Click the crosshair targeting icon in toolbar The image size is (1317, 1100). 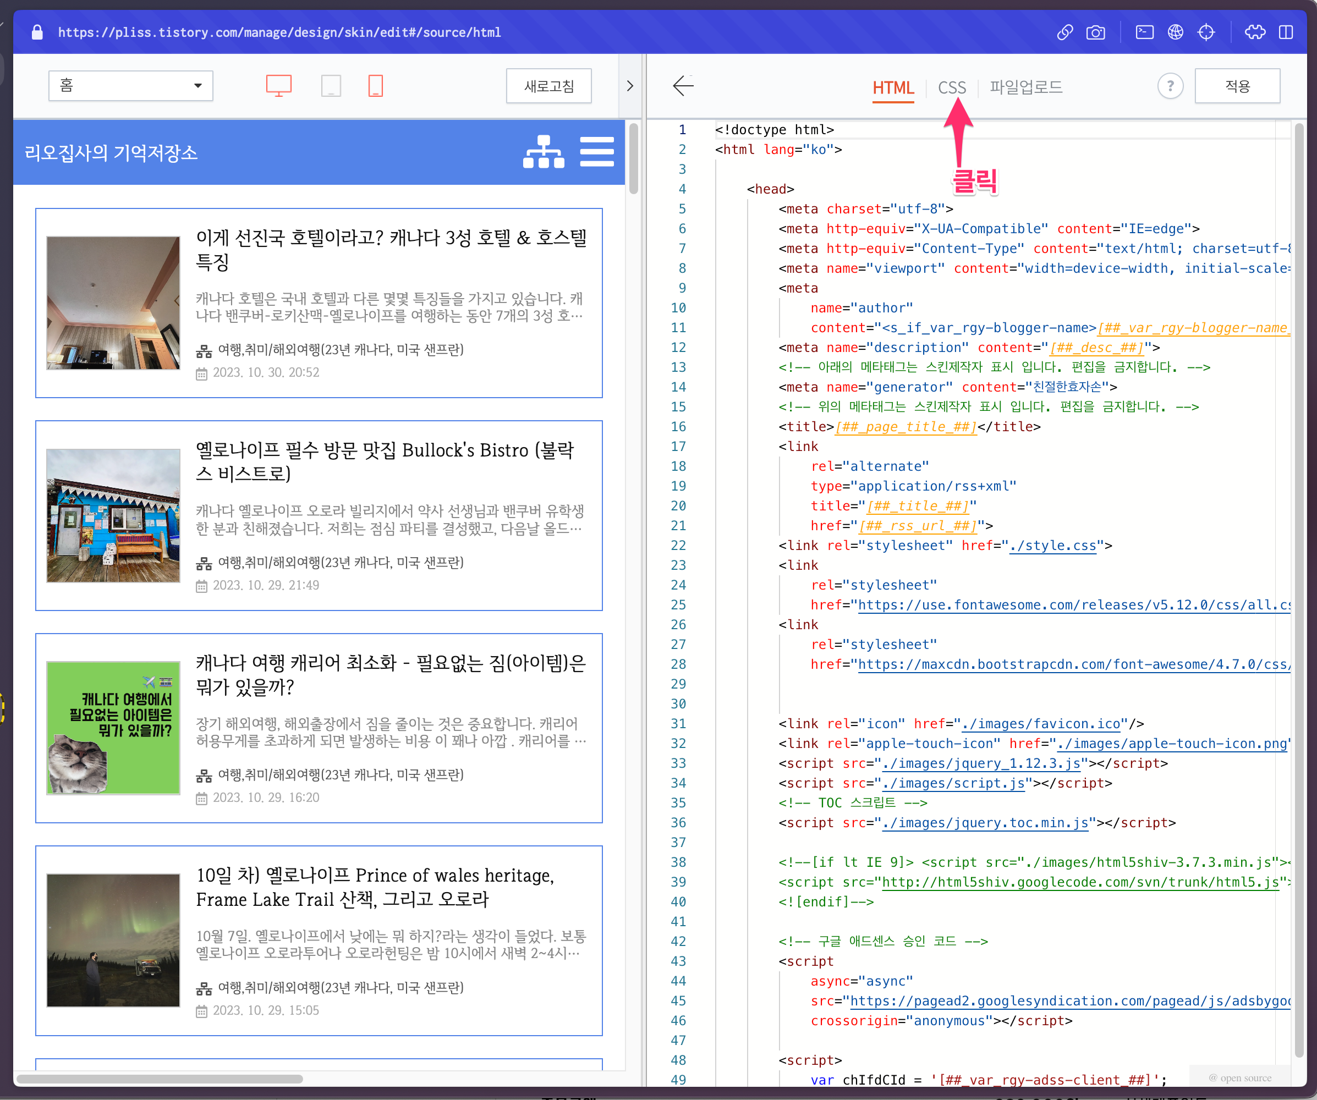tap(1206, 32)
